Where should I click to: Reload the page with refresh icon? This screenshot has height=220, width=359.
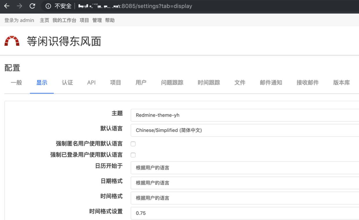pos(32,6)
